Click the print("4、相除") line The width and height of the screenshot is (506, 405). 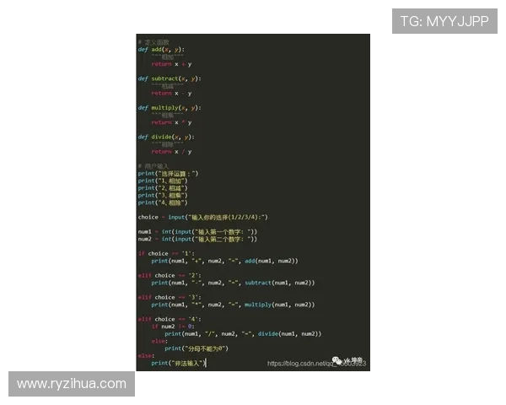click(x=163, y=202)
